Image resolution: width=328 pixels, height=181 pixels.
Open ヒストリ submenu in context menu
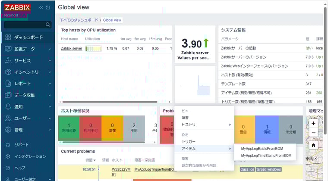click(204, 125)
